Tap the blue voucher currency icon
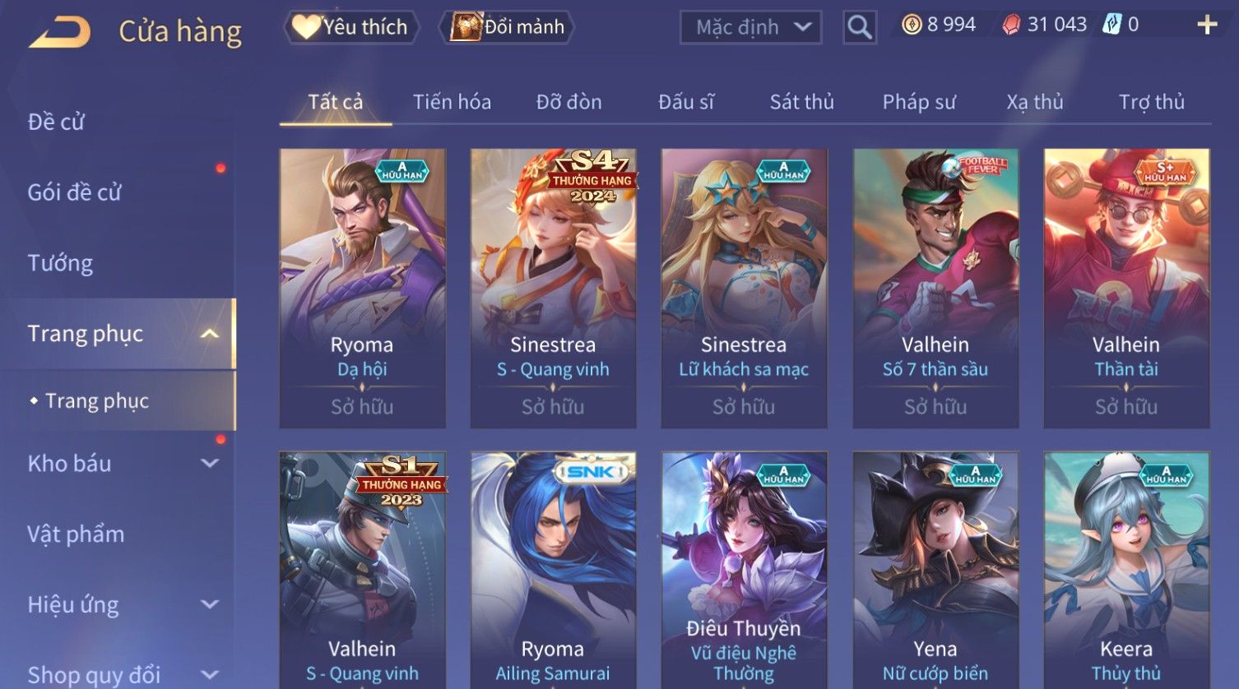The height and width of the screenshot is (689, 1239). [1112, 25]
